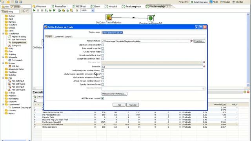The image size is (251, 141).
Task: Click the expand tree icon in Steps panel
Action: (x=24, y=11)
